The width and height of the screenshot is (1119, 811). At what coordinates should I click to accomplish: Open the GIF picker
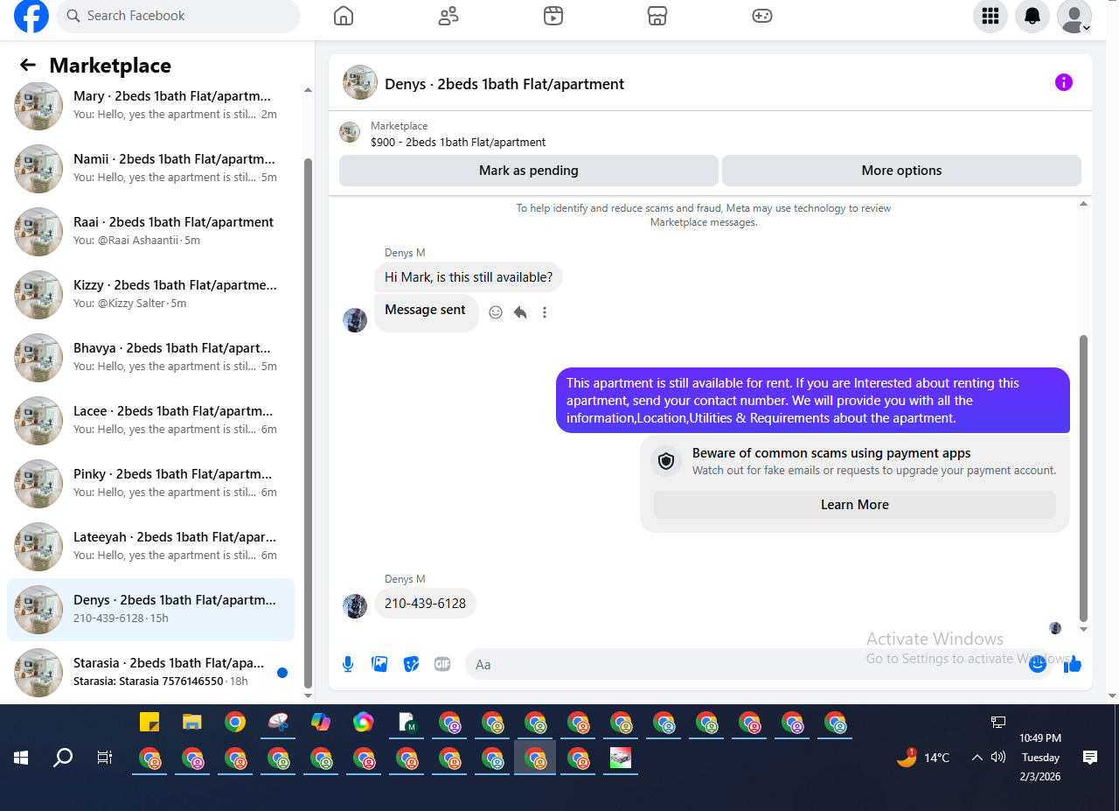442,664
